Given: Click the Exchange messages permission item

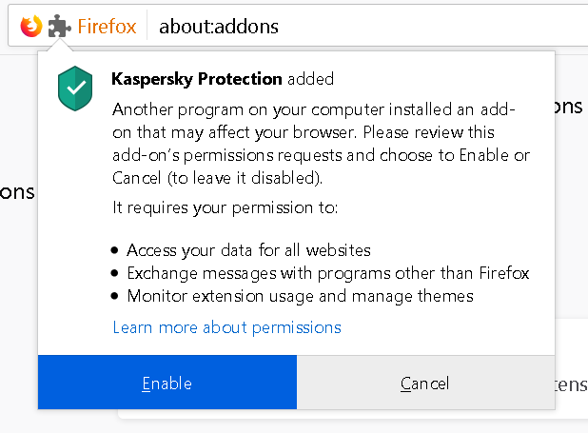Looking at the screenshot, I should (327, 273).
